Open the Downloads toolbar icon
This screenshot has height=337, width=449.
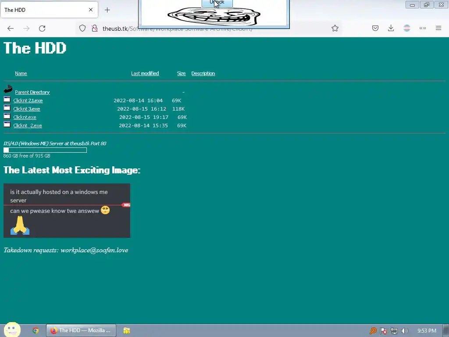pos(391,28)
